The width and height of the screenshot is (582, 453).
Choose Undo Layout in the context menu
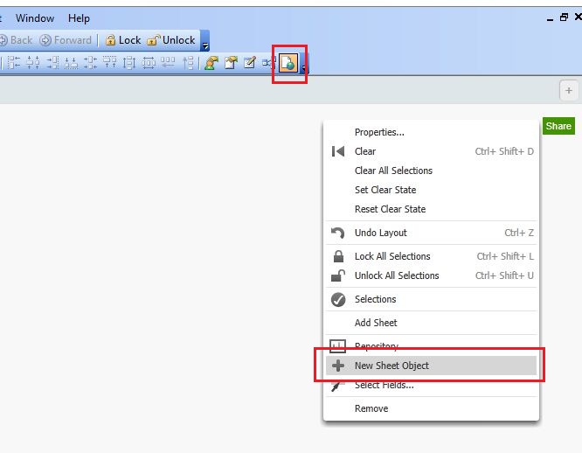pos(431,233)
